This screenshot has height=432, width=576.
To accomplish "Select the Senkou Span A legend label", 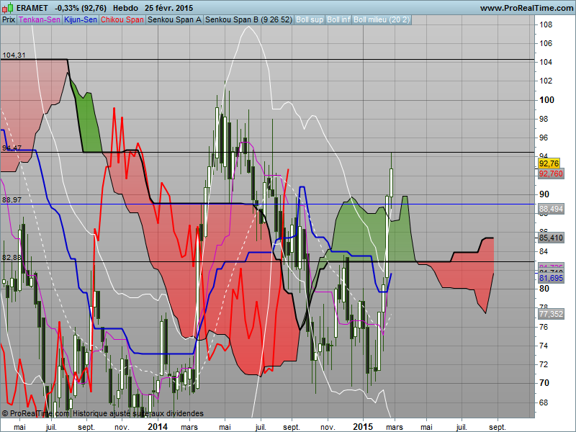I will [x=174, y=20].
